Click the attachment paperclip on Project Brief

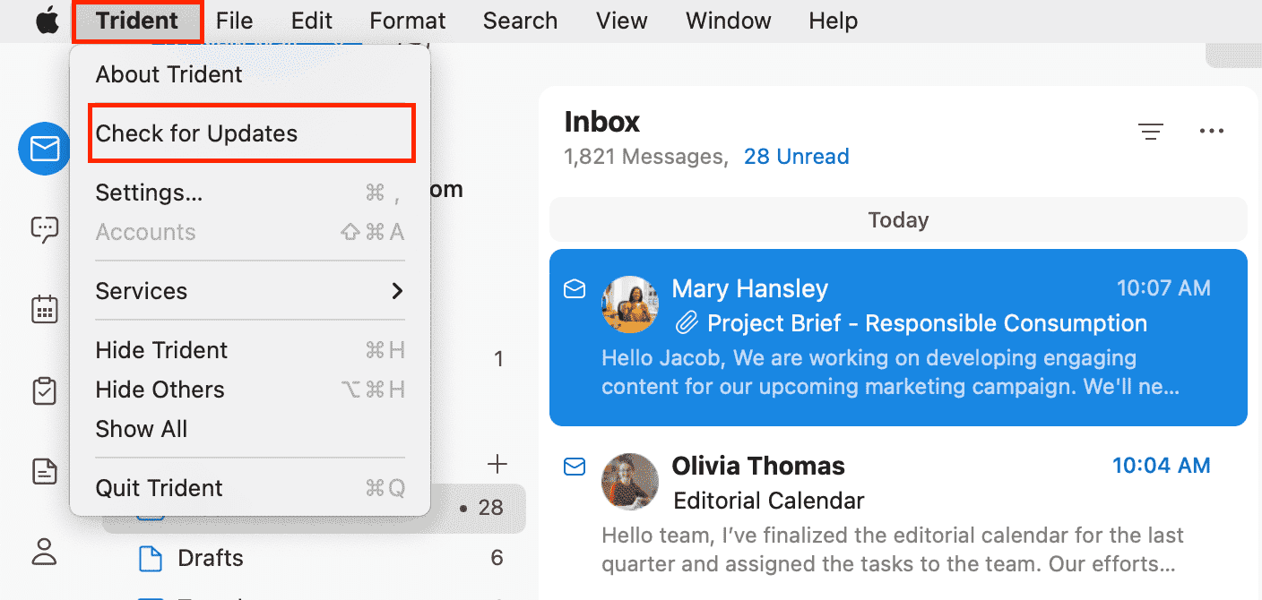point(687,323)
